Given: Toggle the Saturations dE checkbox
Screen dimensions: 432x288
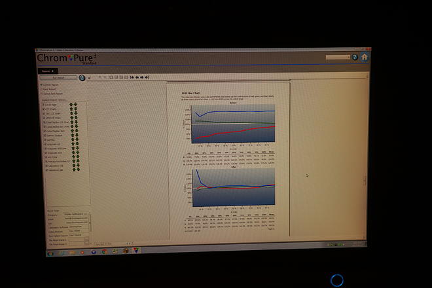Looking at the screenshot, I should pyautogui.click(x=47, y=170).
